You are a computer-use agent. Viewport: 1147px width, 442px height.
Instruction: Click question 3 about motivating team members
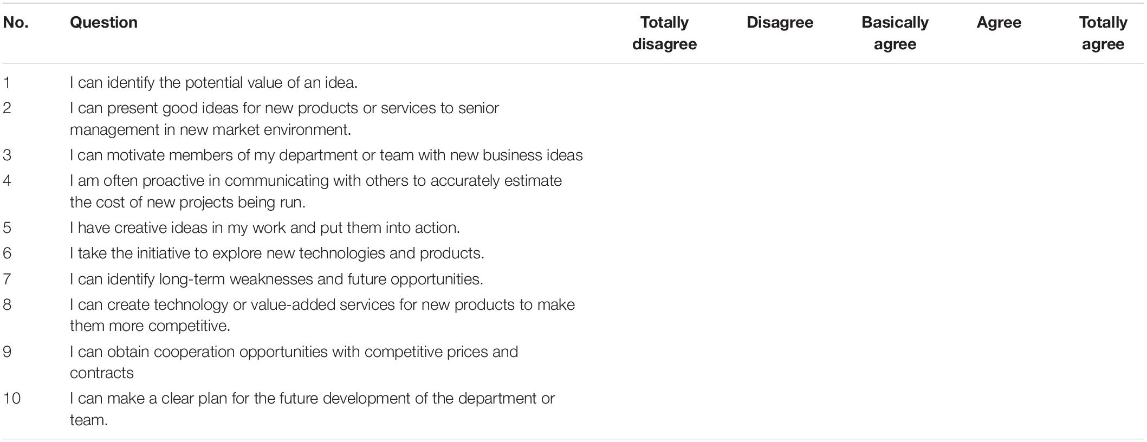(326, 155)
